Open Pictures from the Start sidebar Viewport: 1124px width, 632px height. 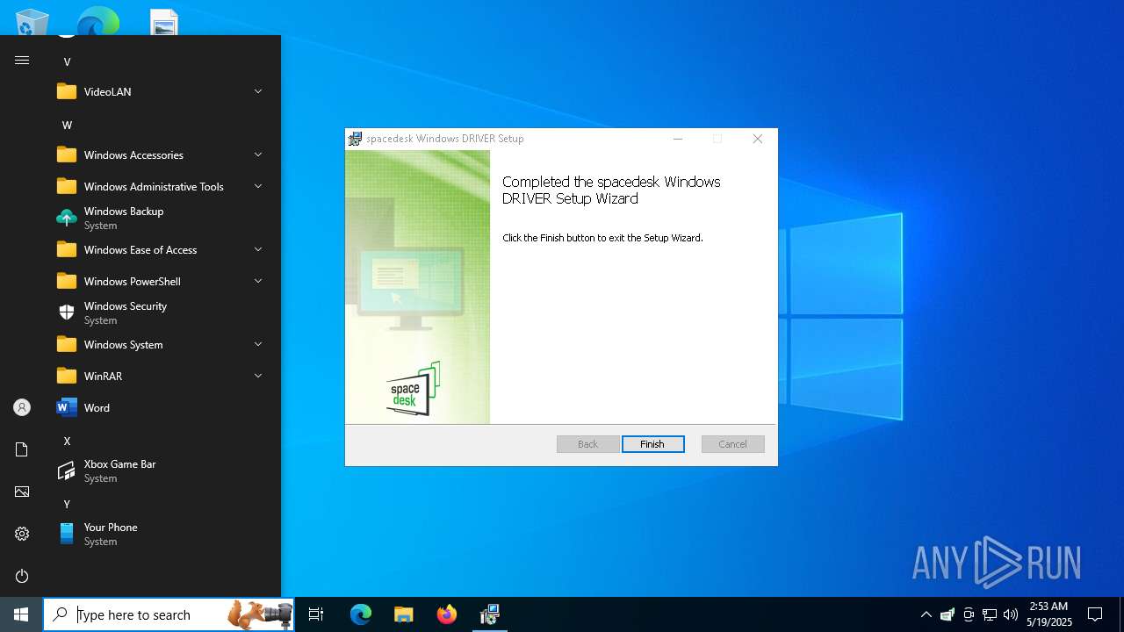(22, 492)
